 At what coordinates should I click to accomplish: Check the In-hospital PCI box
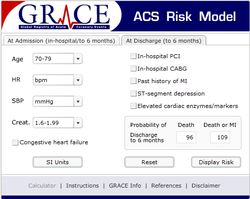click(x=133, y=56)
